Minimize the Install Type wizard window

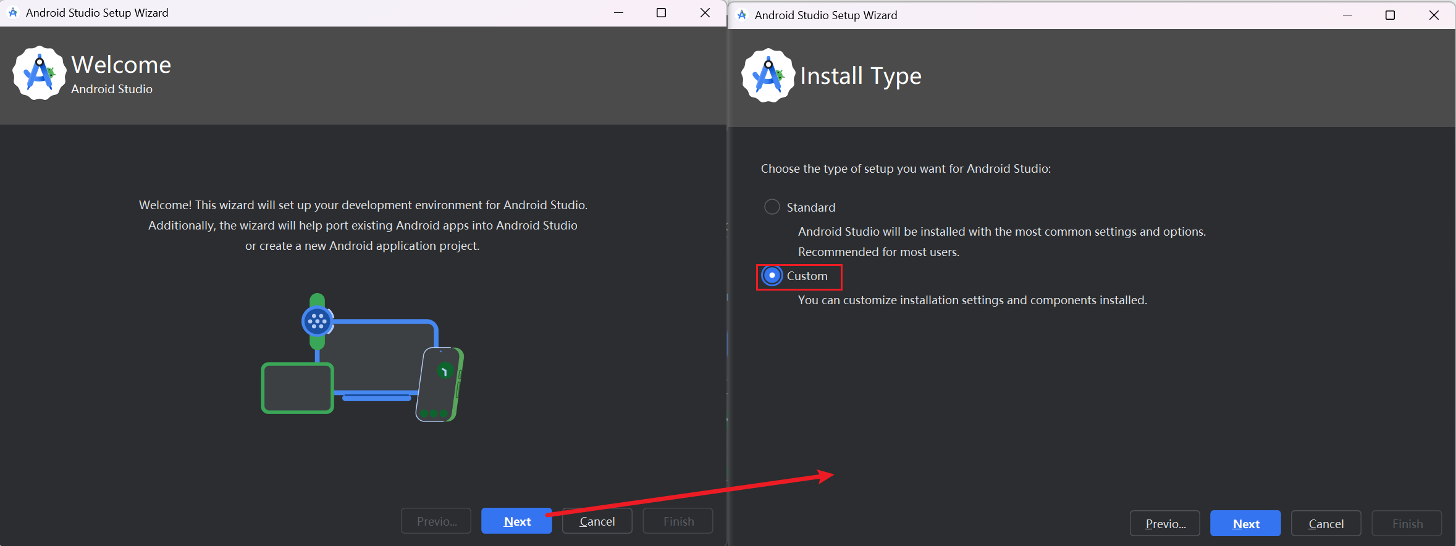[1347, 15]
